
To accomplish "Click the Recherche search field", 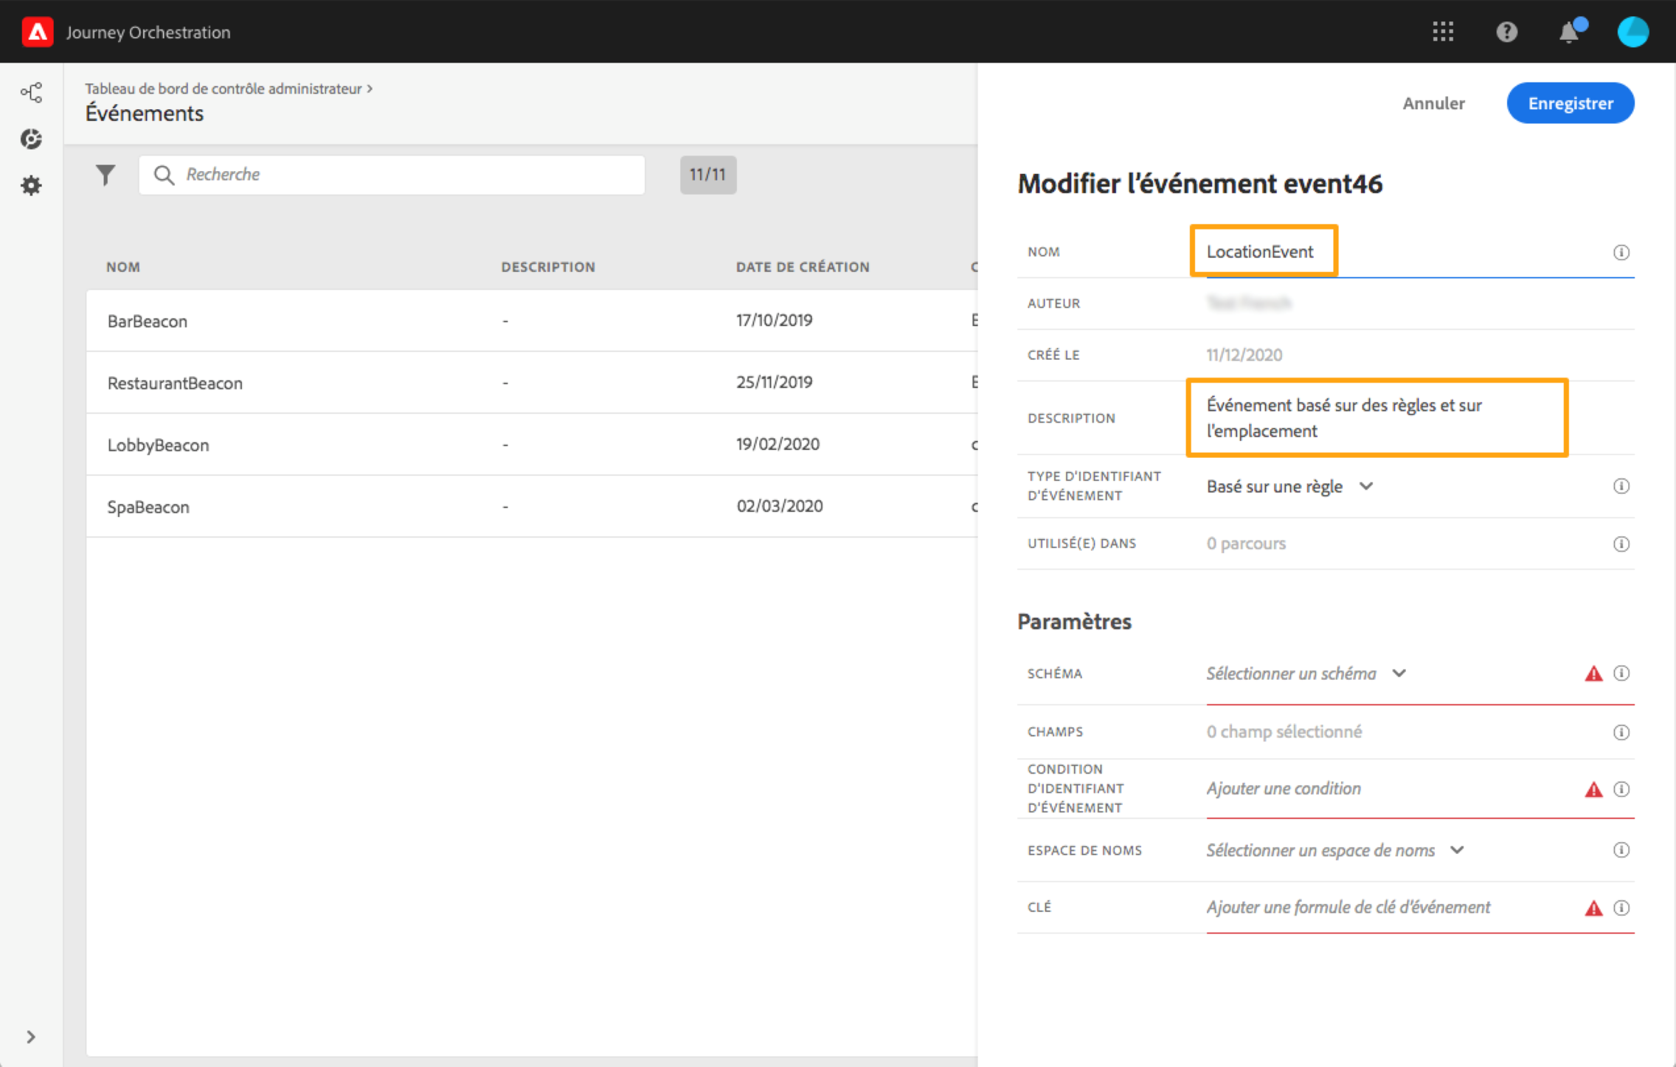I will pyautogui.click(x=392, y=175).
